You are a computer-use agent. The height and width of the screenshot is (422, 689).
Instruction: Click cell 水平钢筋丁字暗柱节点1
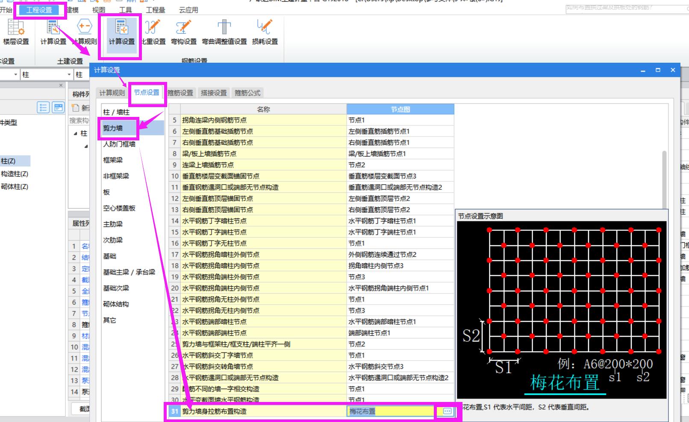point(400,221)
